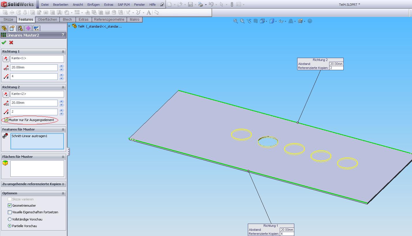The image size is (412, 236).
Task: Click the empty Flächen für Muster selection box
Action: click(x=37, y=168)
